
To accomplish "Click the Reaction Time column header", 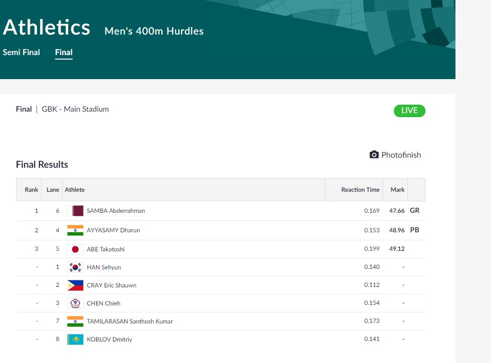I will [360, 190].
